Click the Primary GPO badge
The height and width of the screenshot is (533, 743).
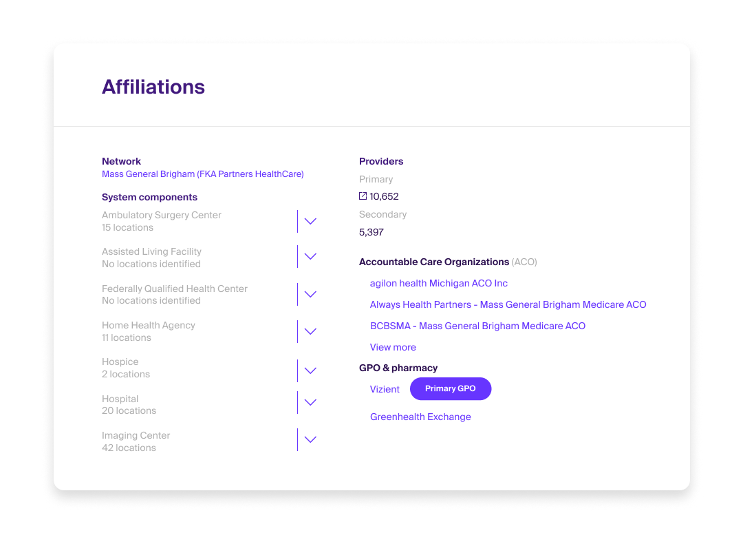451,388
